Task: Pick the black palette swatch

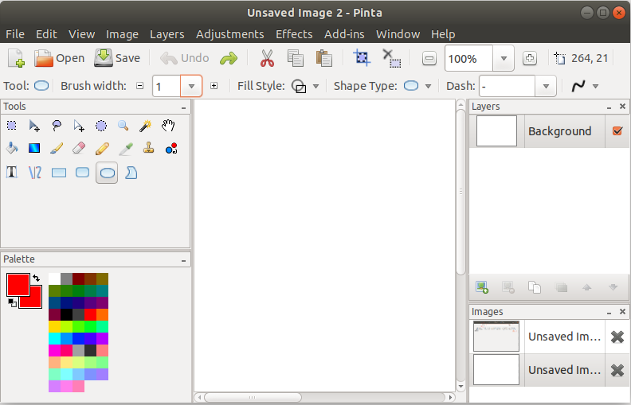Action: (66, 314)
